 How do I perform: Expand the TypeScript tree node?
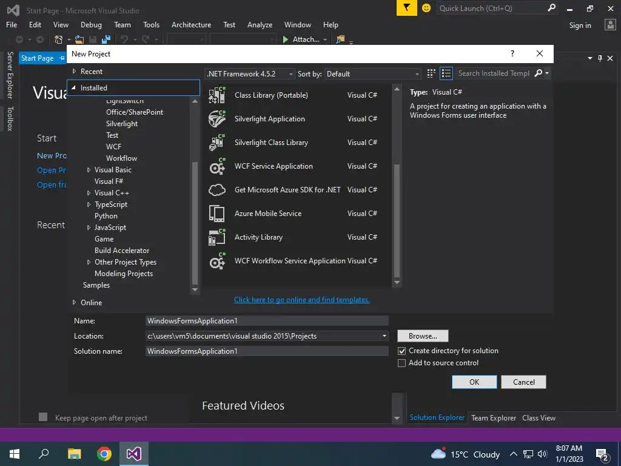pyautogui.click(x=89, y=204)
